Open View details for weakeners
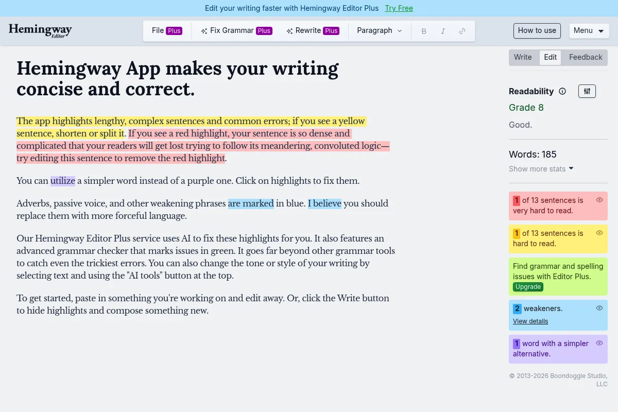 click(530, 321)
